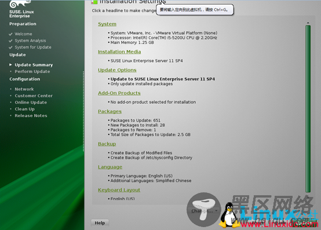Click the SUSE Linux Enterprise logo
This screenshot has width=321, height=230.
pos(21,9)
